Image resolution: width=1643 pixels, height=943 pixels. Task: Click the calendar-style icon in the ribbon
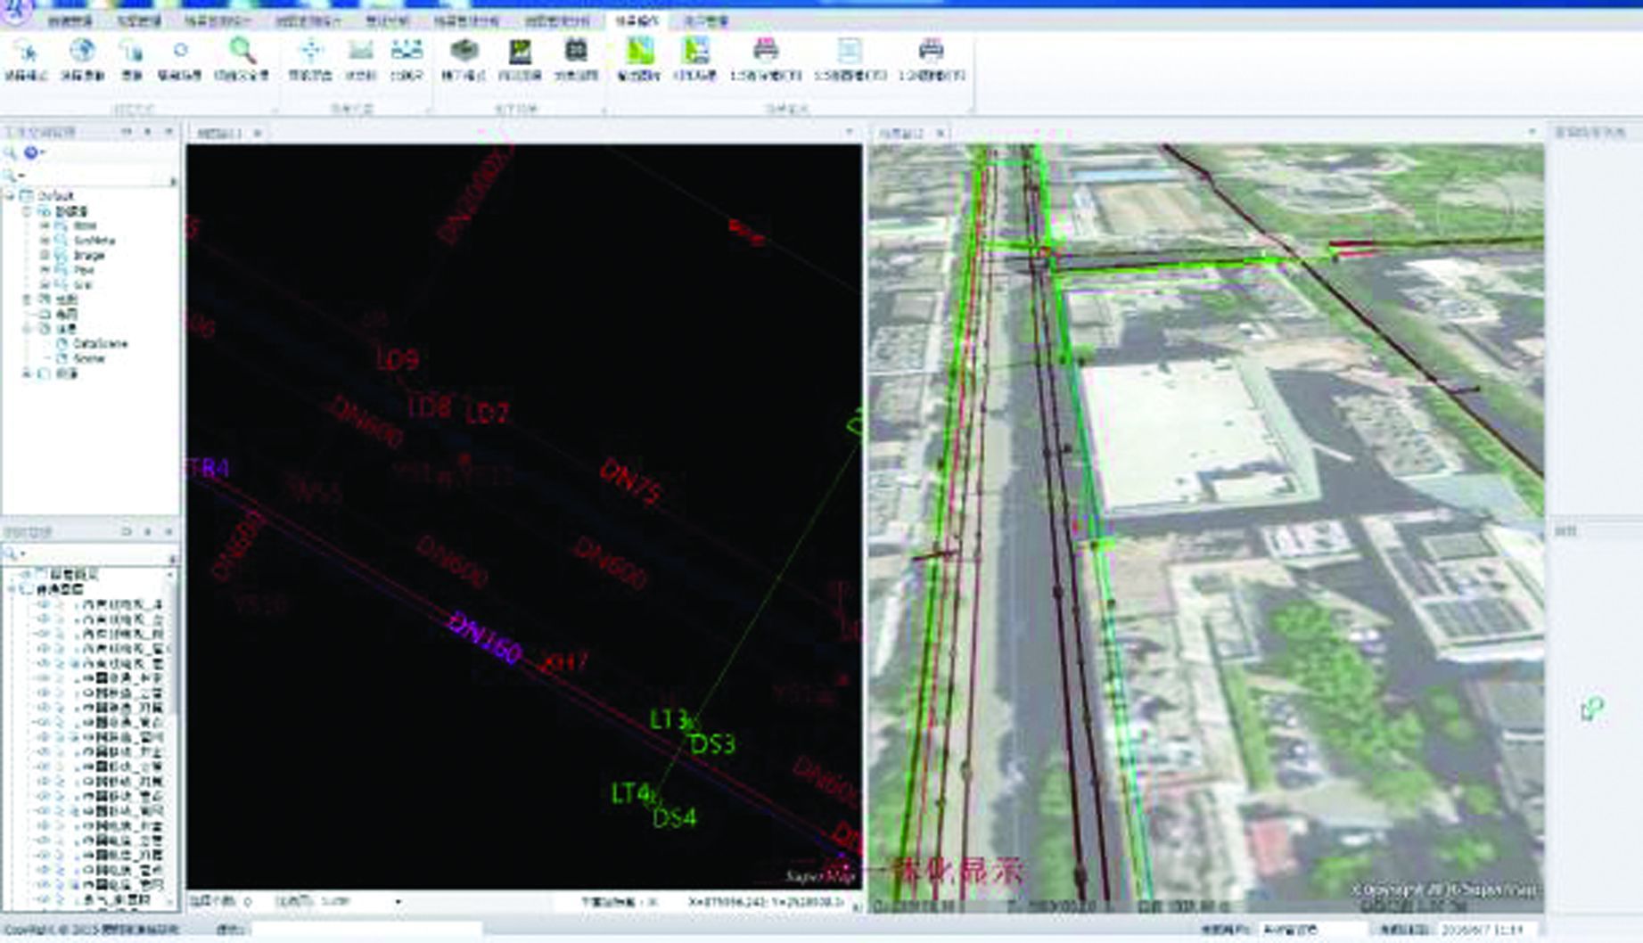click(575, 52)
